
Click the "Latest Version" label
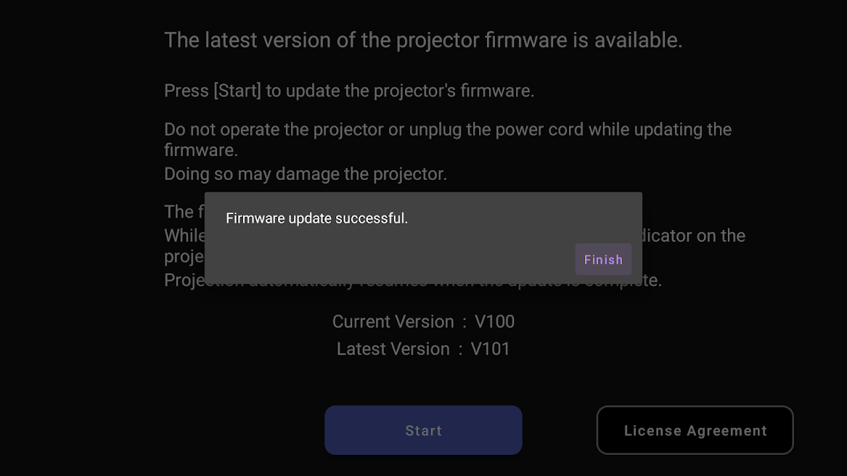click(393, 349)
